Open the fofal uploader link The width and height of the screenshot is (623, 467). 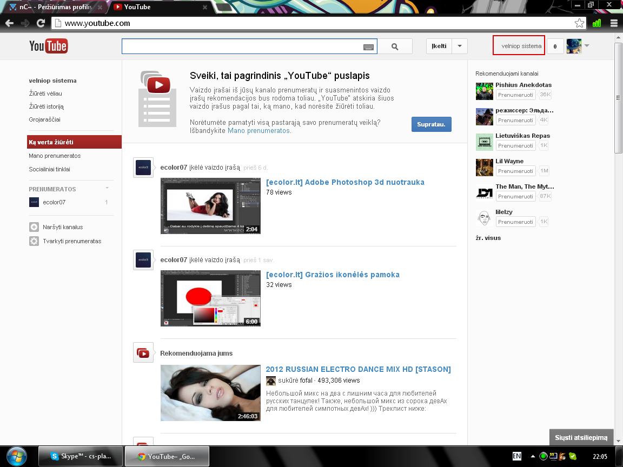(306, 381)
